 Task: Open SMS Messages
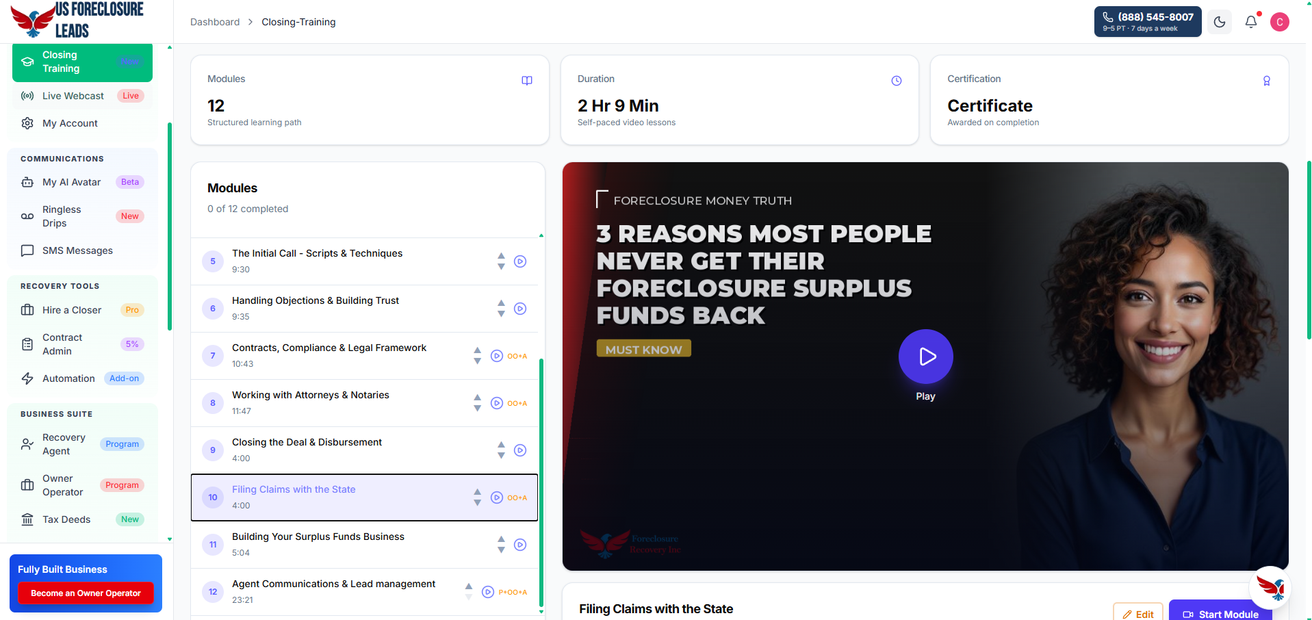pyautogui.click(x=82, y=250)
